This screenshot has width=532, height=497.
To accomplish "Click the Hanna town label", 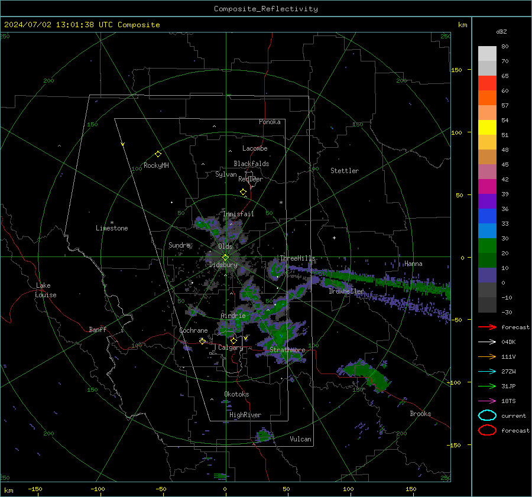I will pos(413,264).
